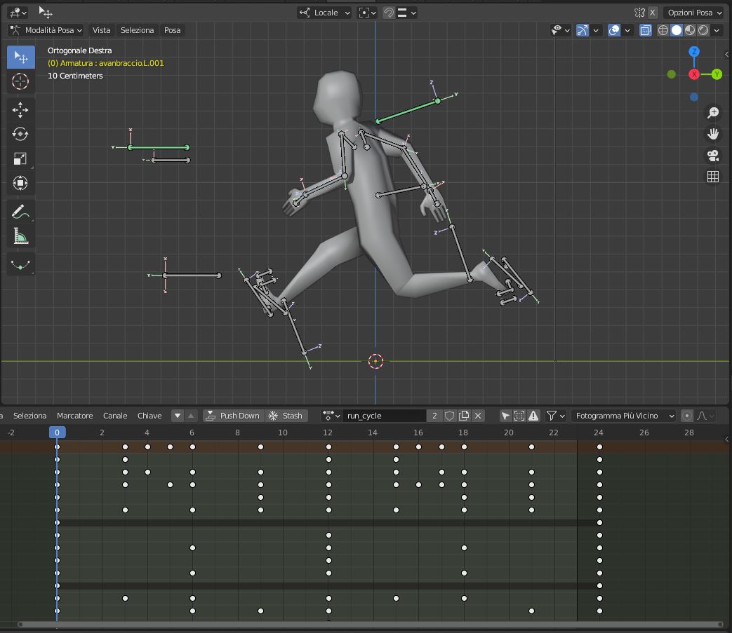This screenshot has width=732, height=633.
Task: Pick the Annotate tool
Action: click(20, 211)
